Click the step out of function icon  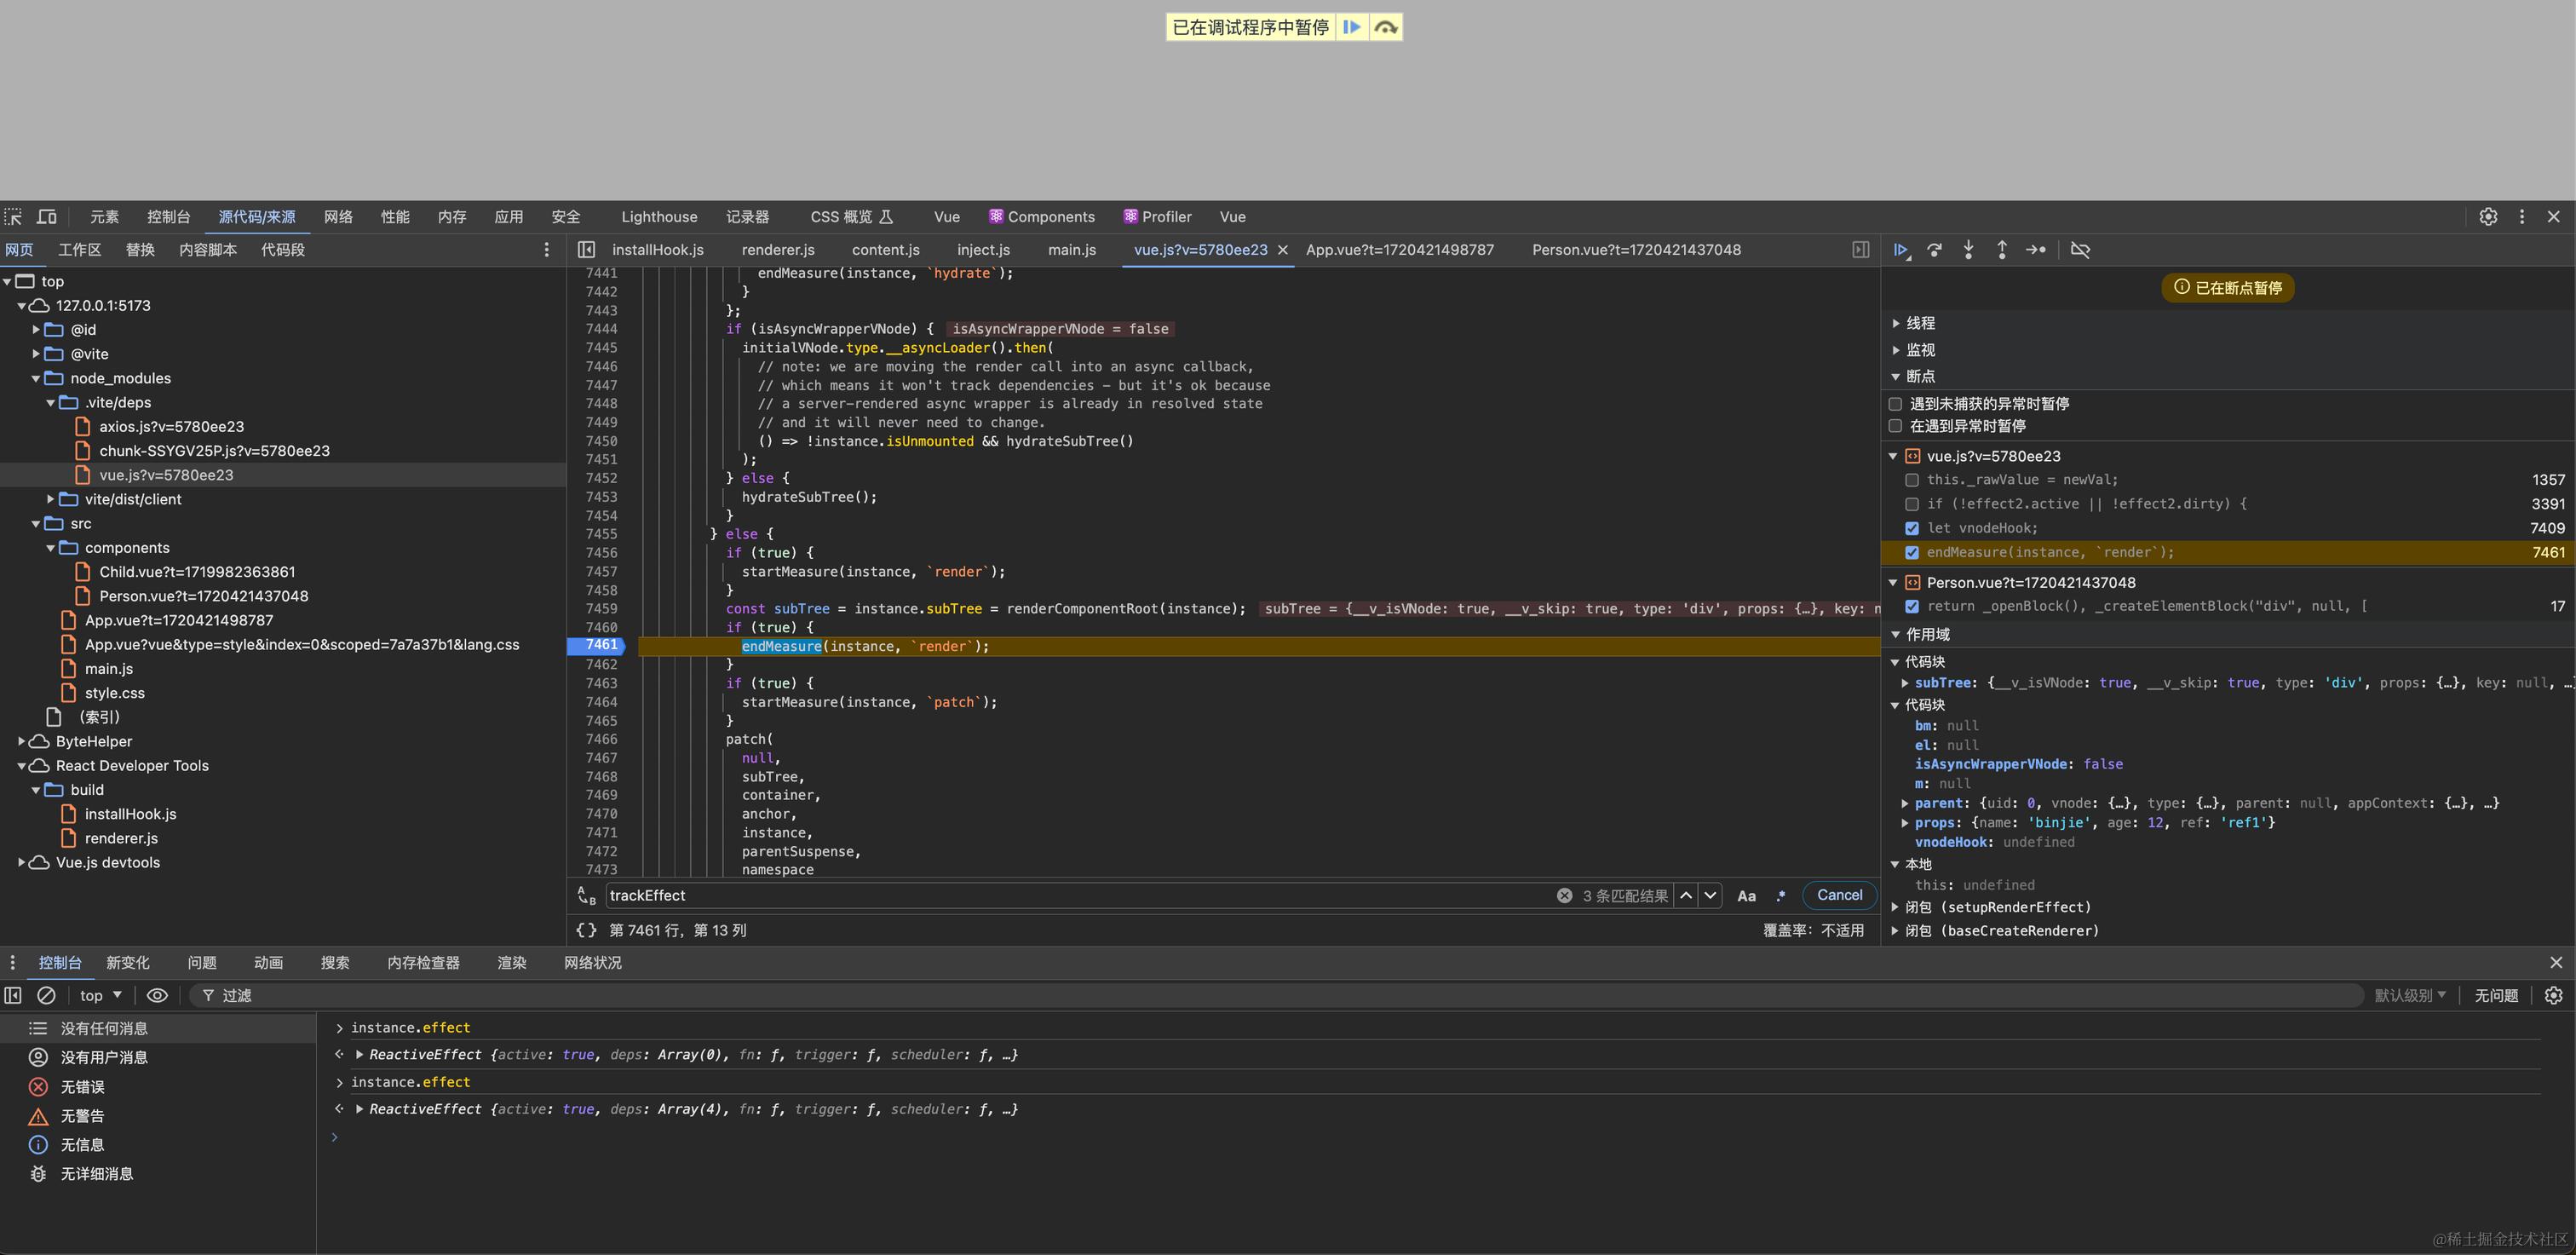coord(2002,250)
